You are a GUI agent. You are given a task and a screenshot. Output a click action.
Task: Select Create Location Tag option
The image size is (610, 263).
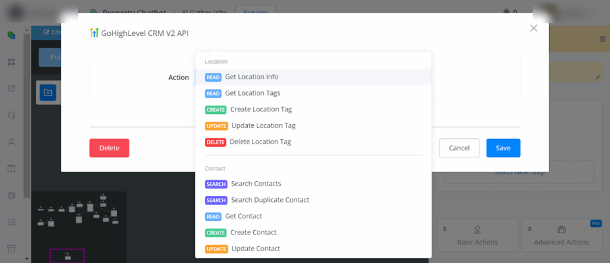pyautogui.click(x=260, y=109)
